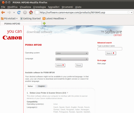
Task: Click the Latest Headlines RSS feed icon
Action: pos(44,19)
